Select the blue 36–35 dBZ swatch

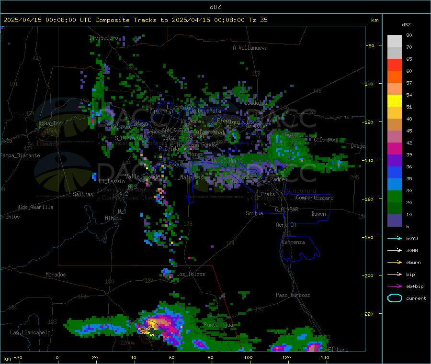coord(395,172)
